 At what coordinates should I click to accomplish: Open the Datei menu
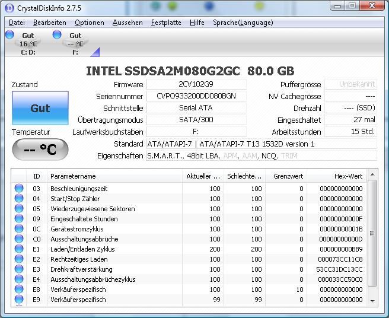[17, 23]
